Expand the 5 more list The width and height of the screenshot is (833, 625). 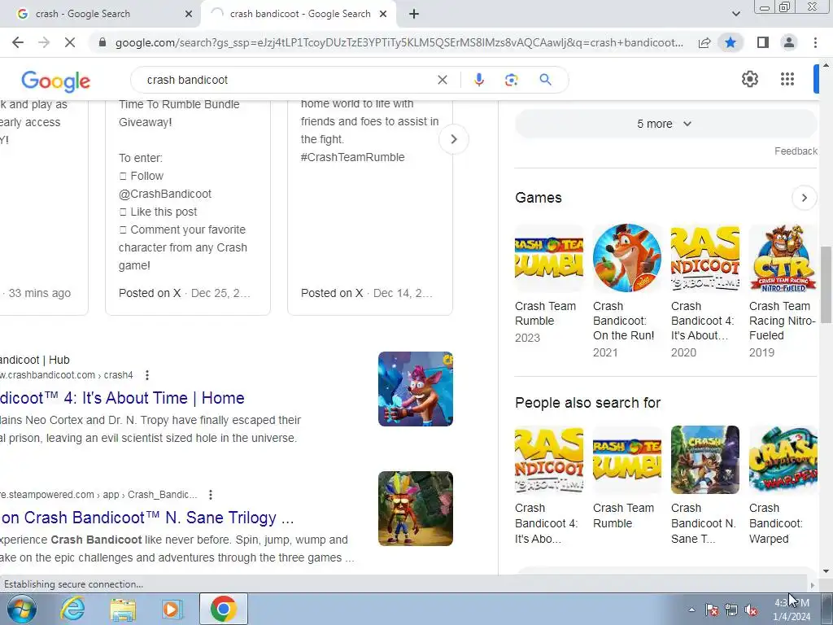coord(665,124)
